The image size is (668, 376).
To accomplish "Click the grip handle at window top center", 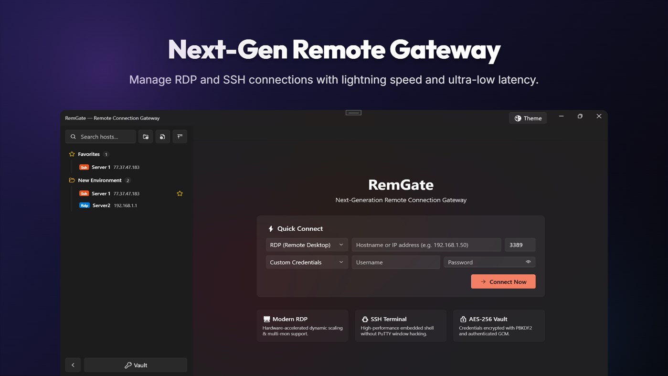I will tap(353, 113).
